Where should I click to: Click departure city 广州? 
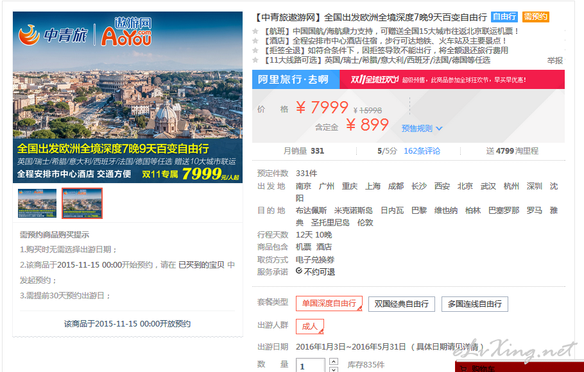tap(327, 186)
